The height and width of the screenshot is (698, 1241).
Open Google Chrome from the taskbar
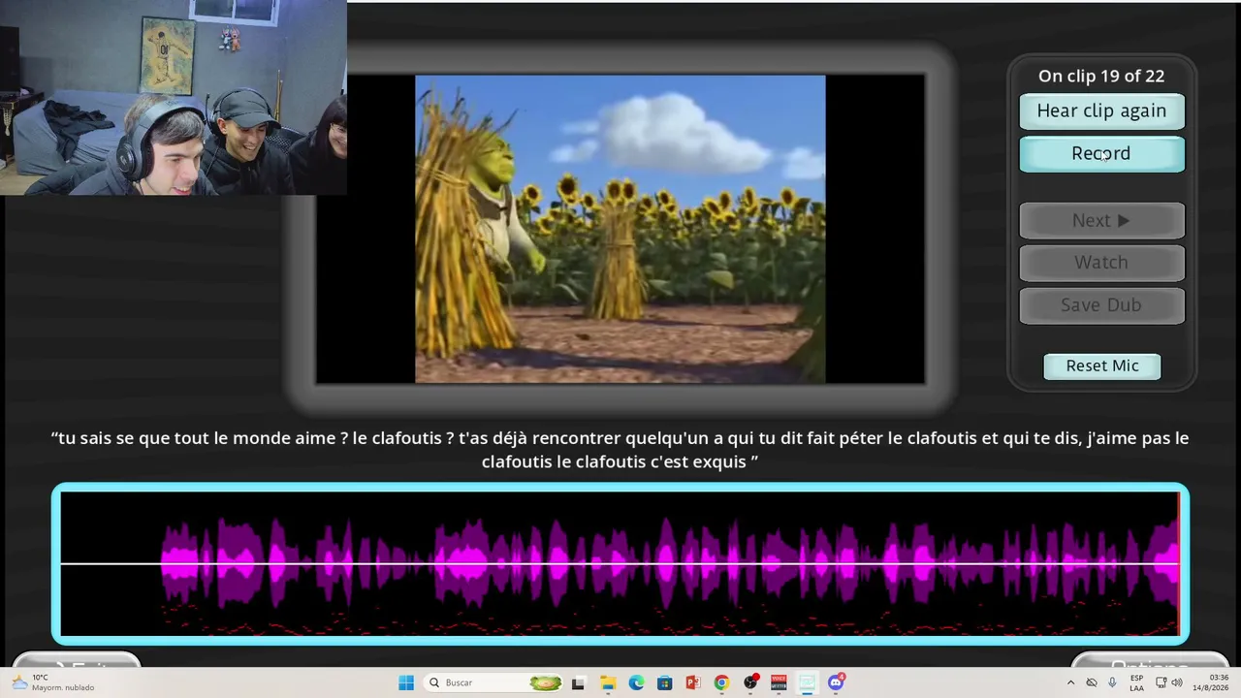(721, 682)
